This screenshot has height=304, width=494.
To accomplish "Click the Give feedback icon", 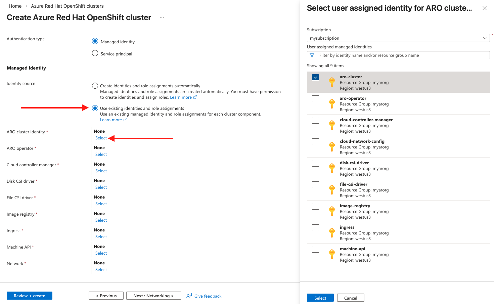I will tap(189, 296).
